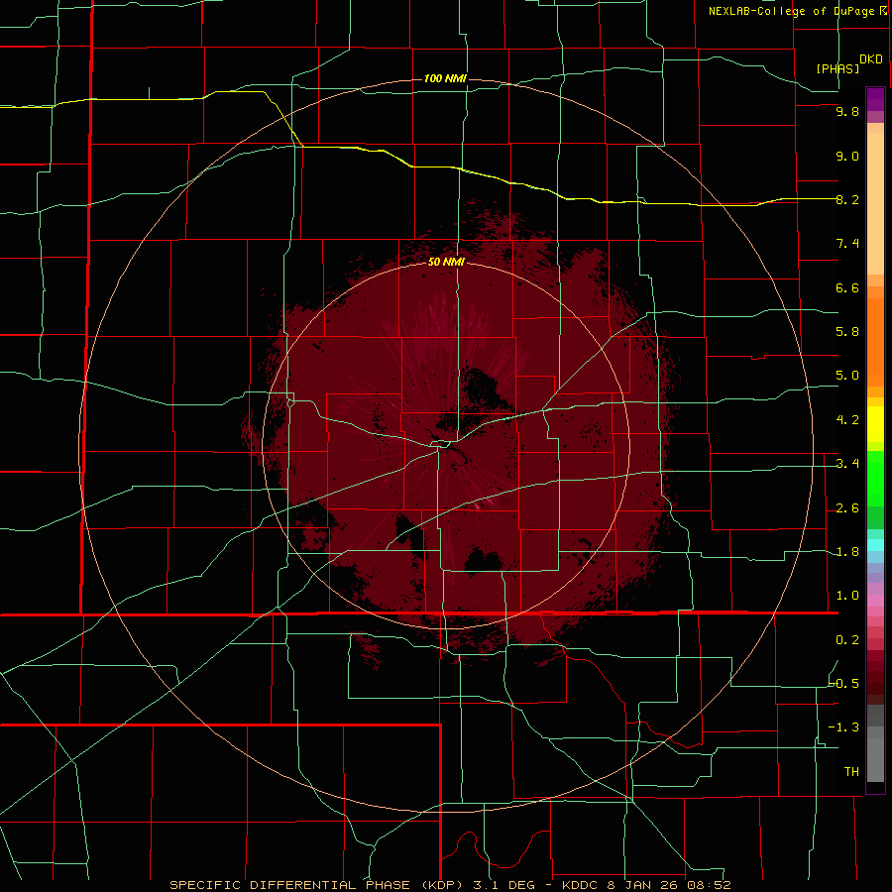This screenshot has height=892, width=892.
Task: Click the 5.0 value on the scale
Action: point(847,376)
